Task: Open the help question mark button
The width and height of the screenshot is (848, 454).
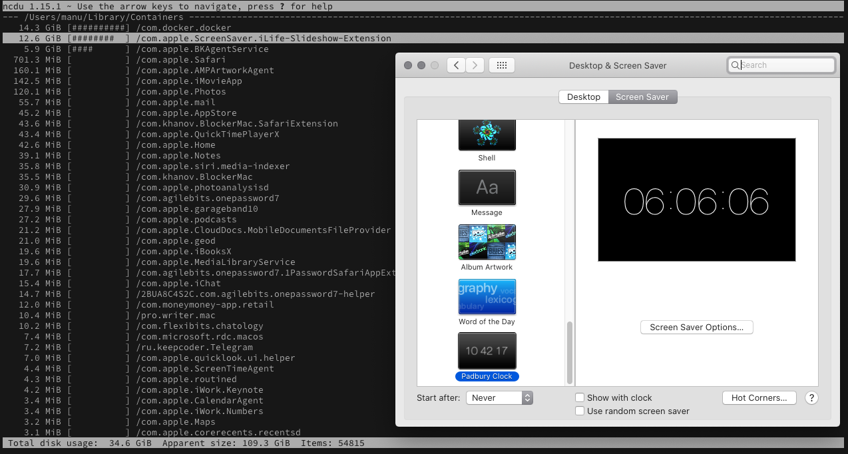Action: coord(811,397)
